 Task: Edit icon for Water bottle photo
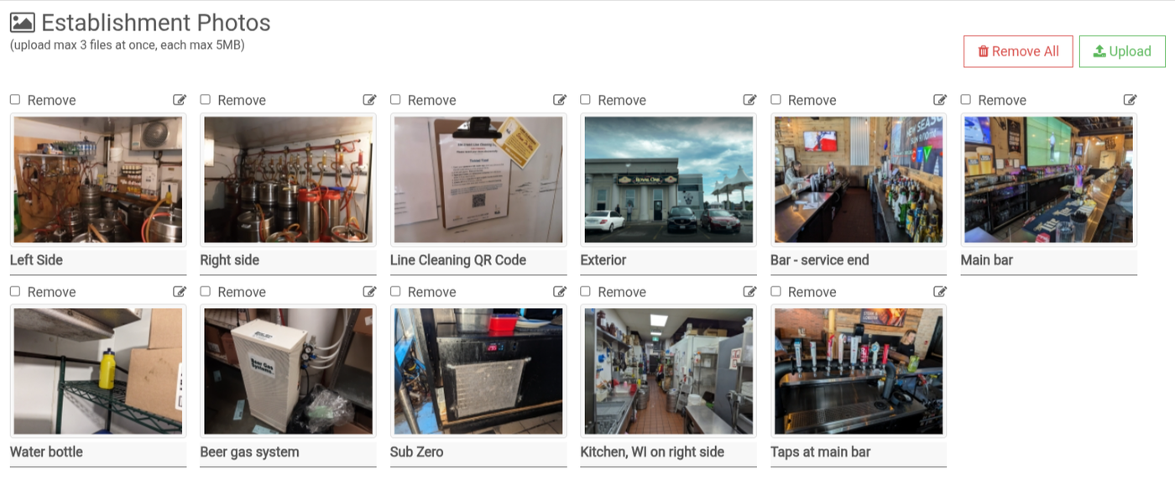pyautogui.click(x=180, y=292)
